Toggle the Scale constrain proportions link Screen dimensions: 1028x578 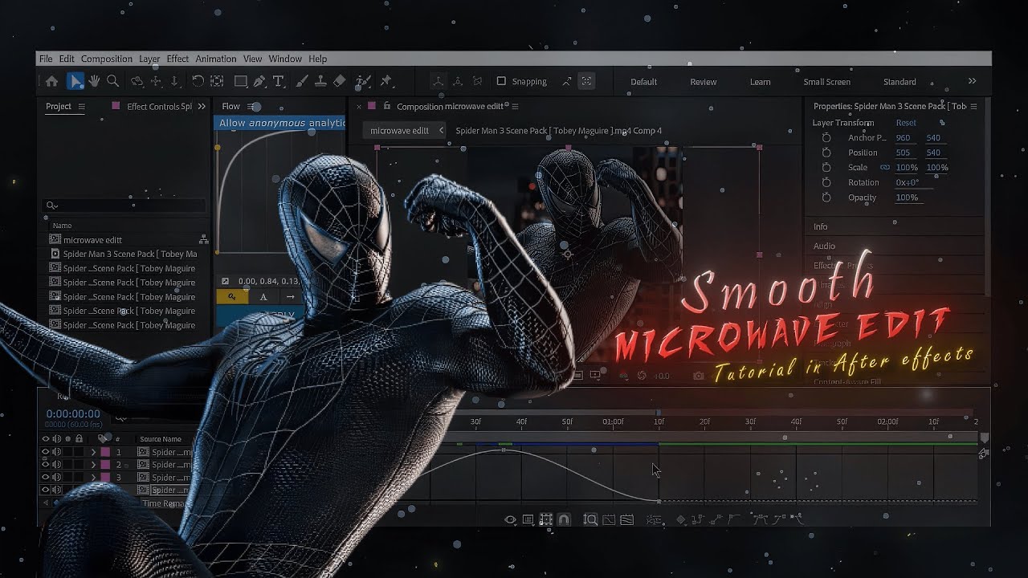(x=885, y=167)
